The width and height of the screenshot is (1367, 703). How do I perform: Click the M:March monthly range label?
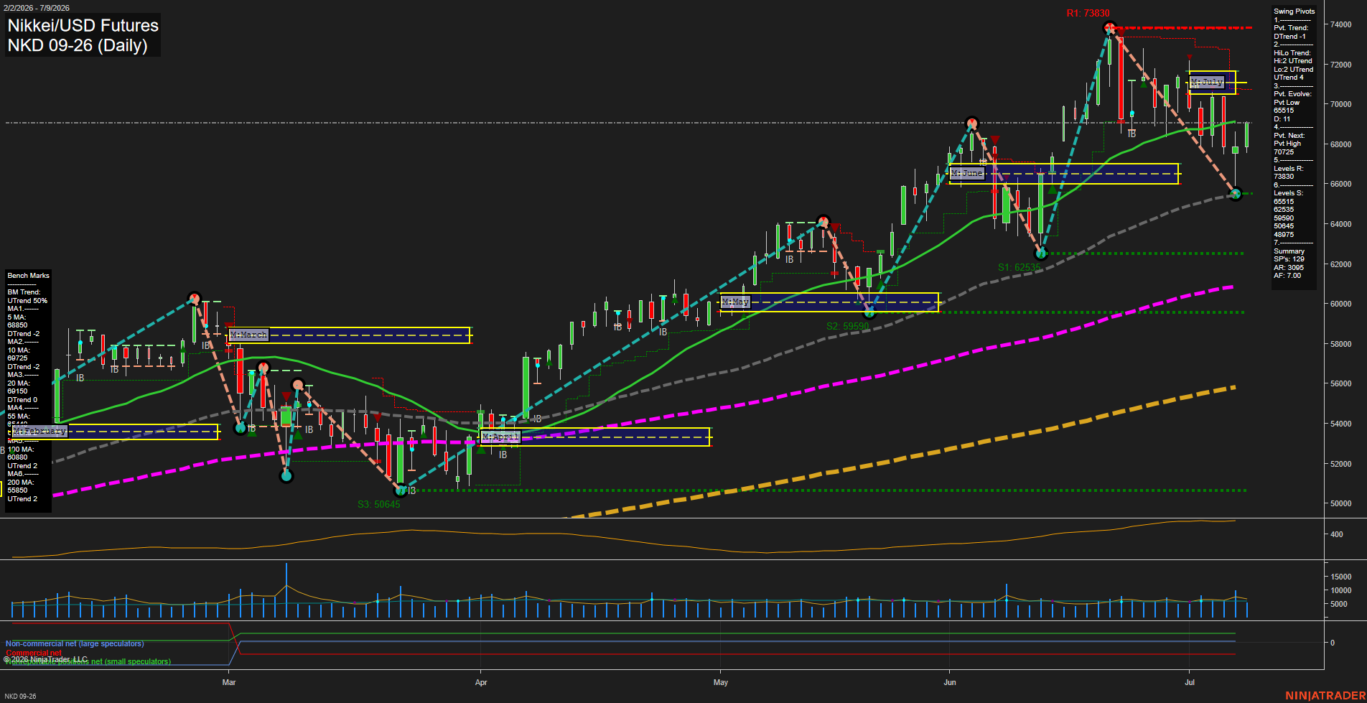point(248,335)
